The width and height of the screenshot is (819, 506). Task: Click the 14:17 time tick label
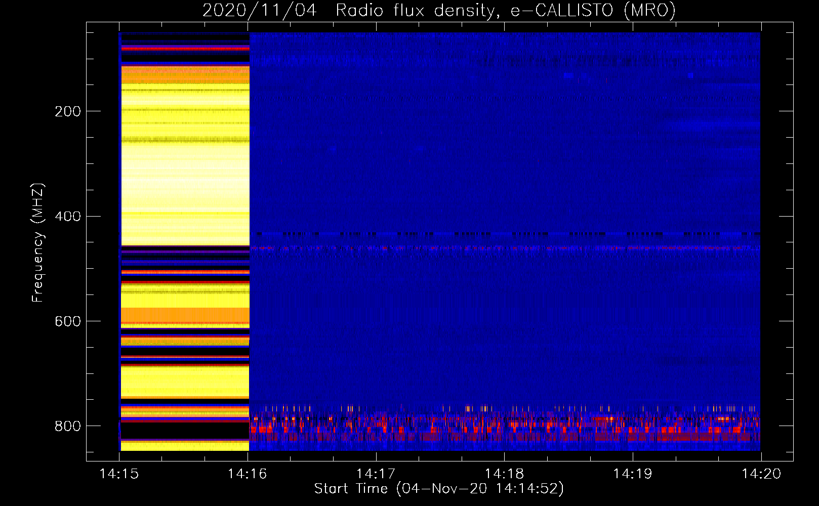click(376, 474)
